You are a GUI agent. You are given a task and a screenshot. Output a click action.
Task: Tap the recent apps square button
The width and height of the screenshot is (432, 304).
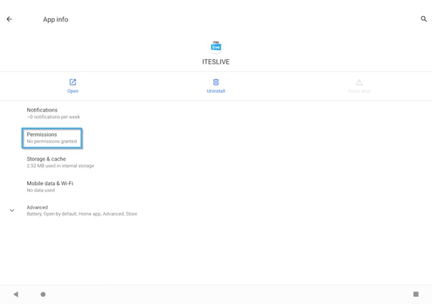416,294
